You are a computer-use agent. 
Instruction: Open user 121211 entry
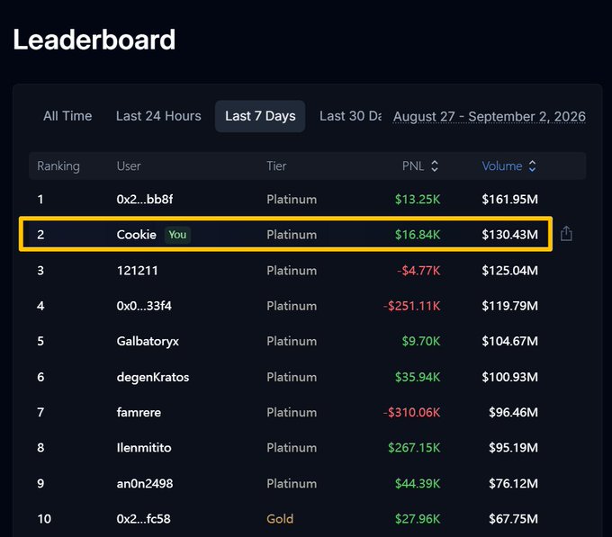(138, 270)
